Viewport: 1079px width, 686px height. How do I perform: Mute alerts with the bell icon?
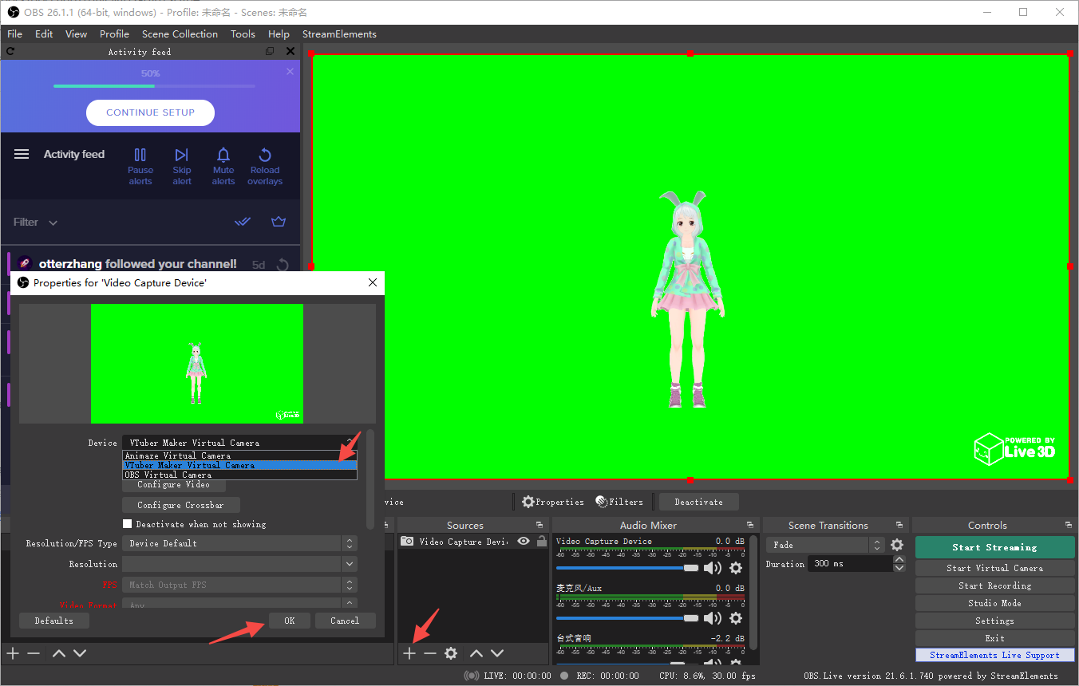(x=223, y=166)
